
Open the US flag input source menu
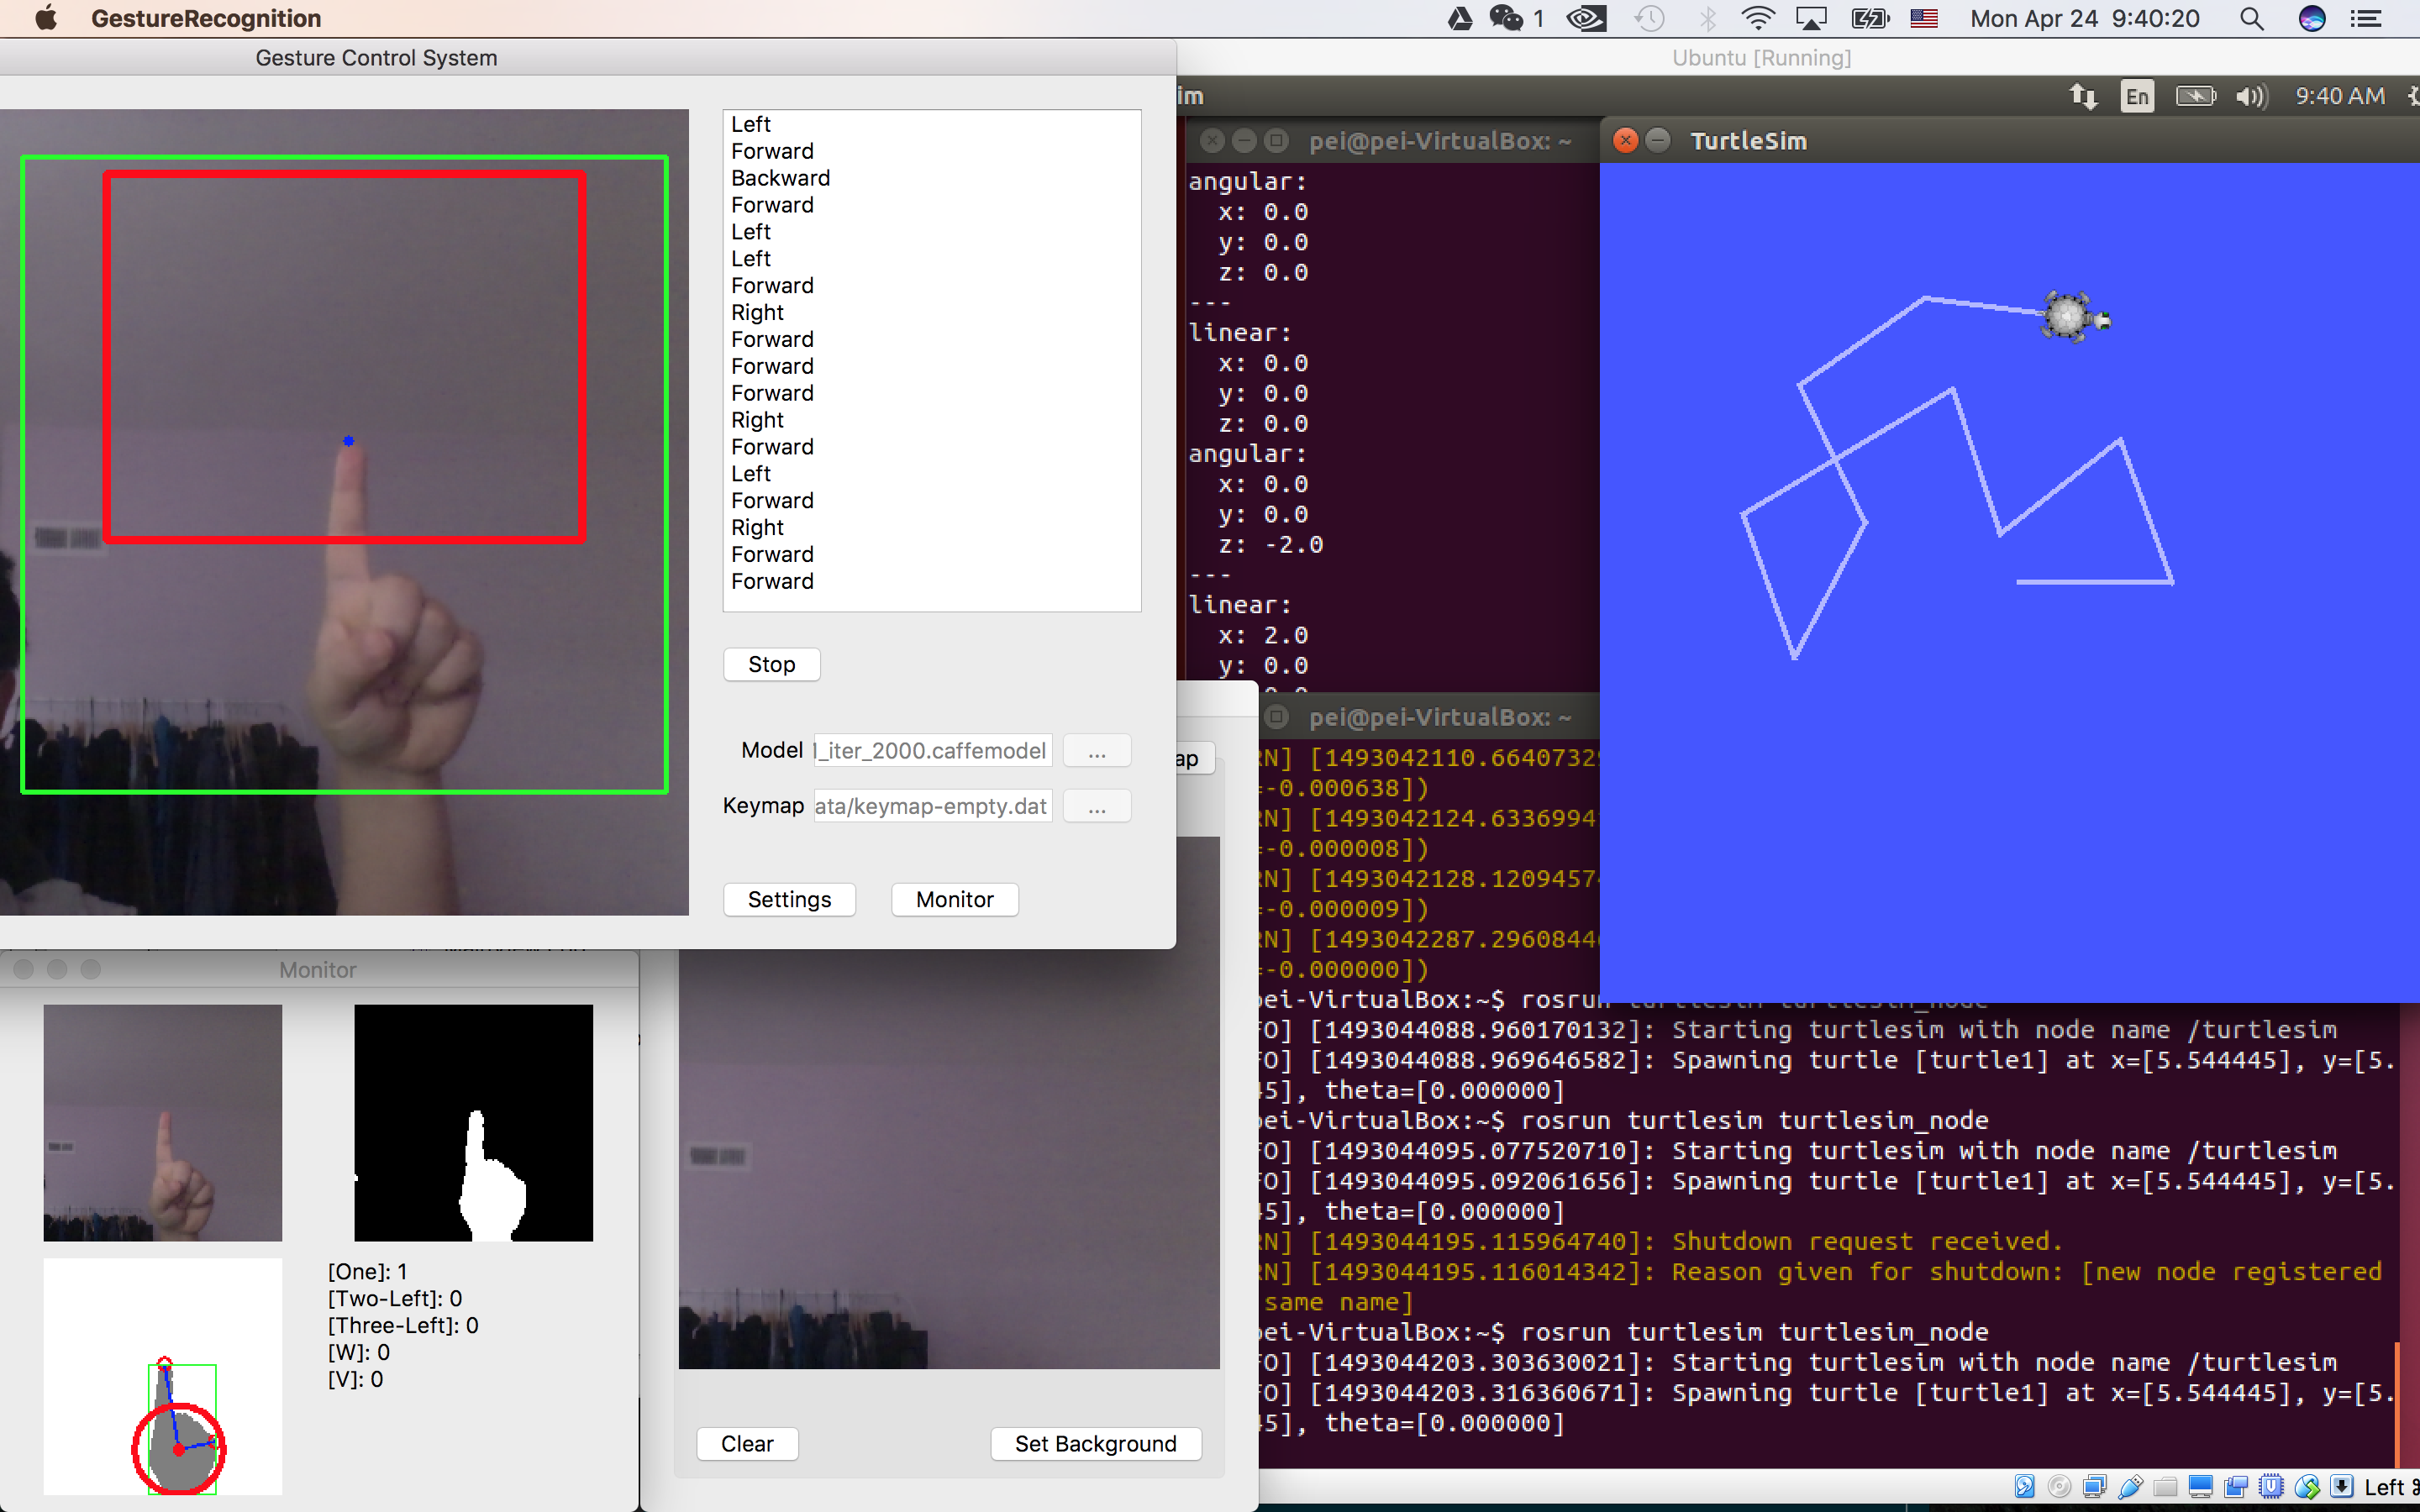point(1924,18)
